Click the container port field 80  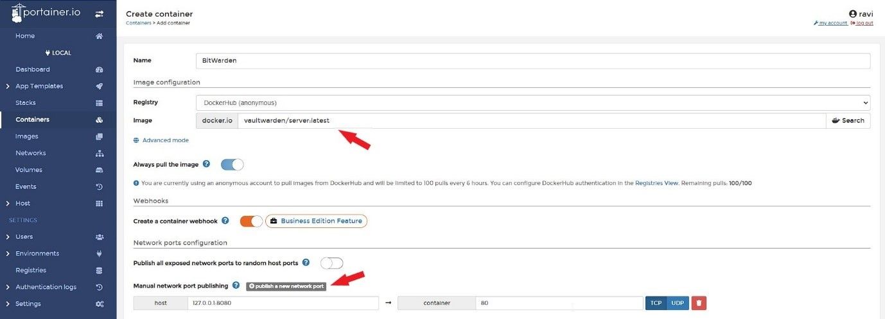click(559, 303)
